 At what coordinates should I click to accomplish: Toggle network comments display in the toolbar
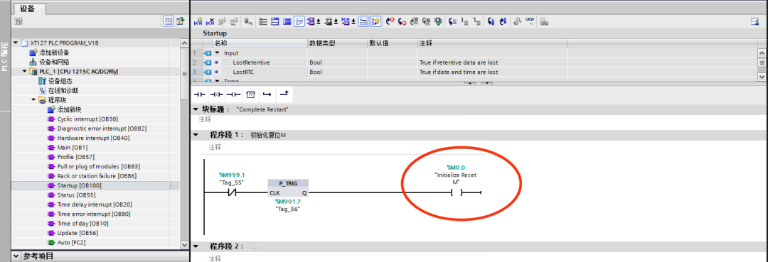[299, 21]
